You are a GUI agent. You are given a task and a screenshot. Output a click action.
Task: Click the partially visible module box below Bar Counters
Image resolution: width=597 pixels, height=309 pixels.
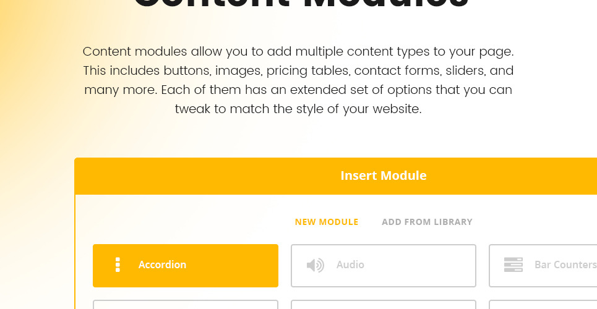(x=543, y=305)
